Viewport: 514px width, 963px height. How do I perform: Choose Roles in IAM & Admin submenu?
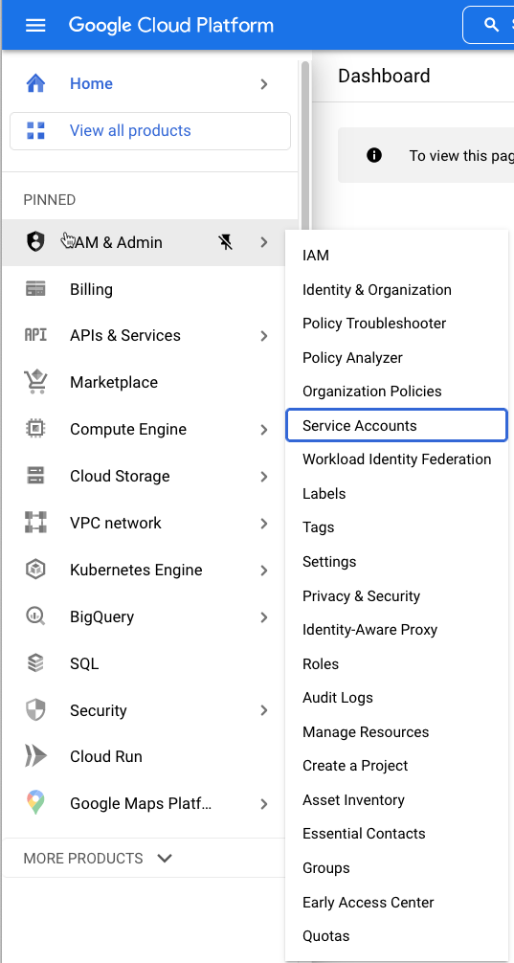coord(321,664)
